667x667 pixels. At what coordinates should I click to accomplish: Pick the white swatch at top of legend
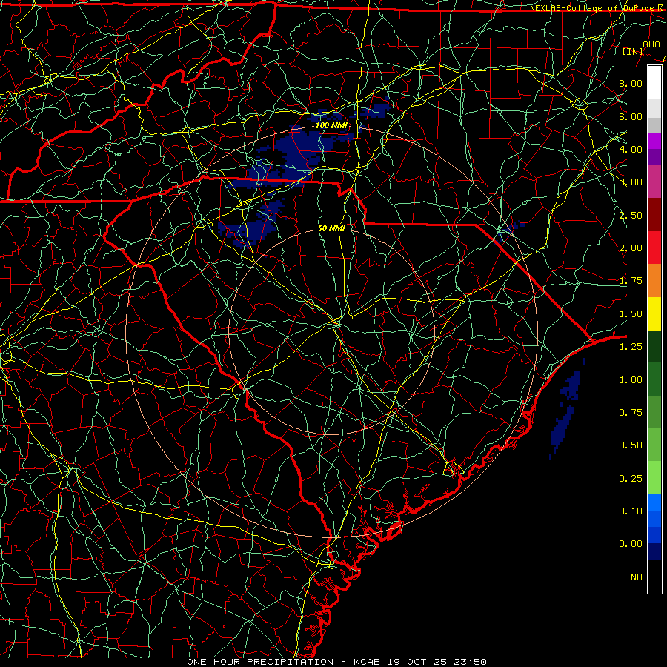654,83
